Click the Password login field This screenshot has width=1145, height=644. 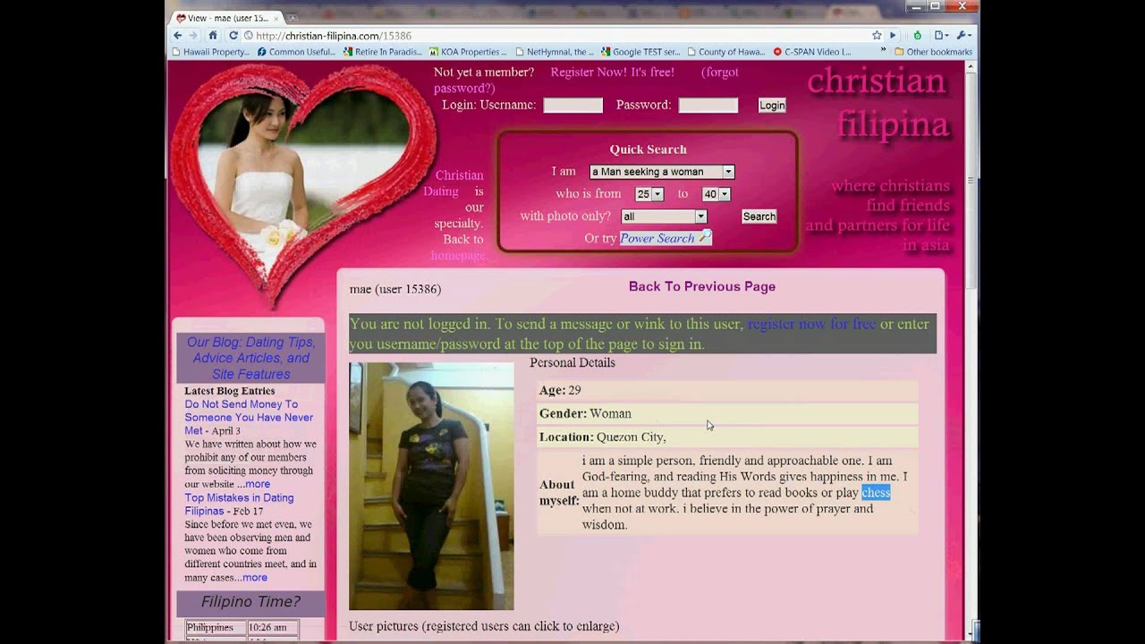(x=708, y=106)
